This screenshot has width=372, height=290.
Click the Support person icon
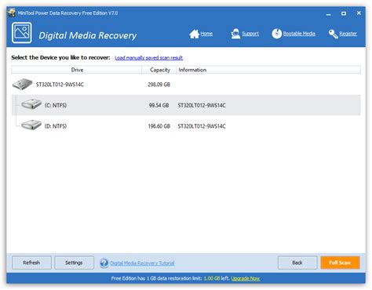(x=235, y=34)
